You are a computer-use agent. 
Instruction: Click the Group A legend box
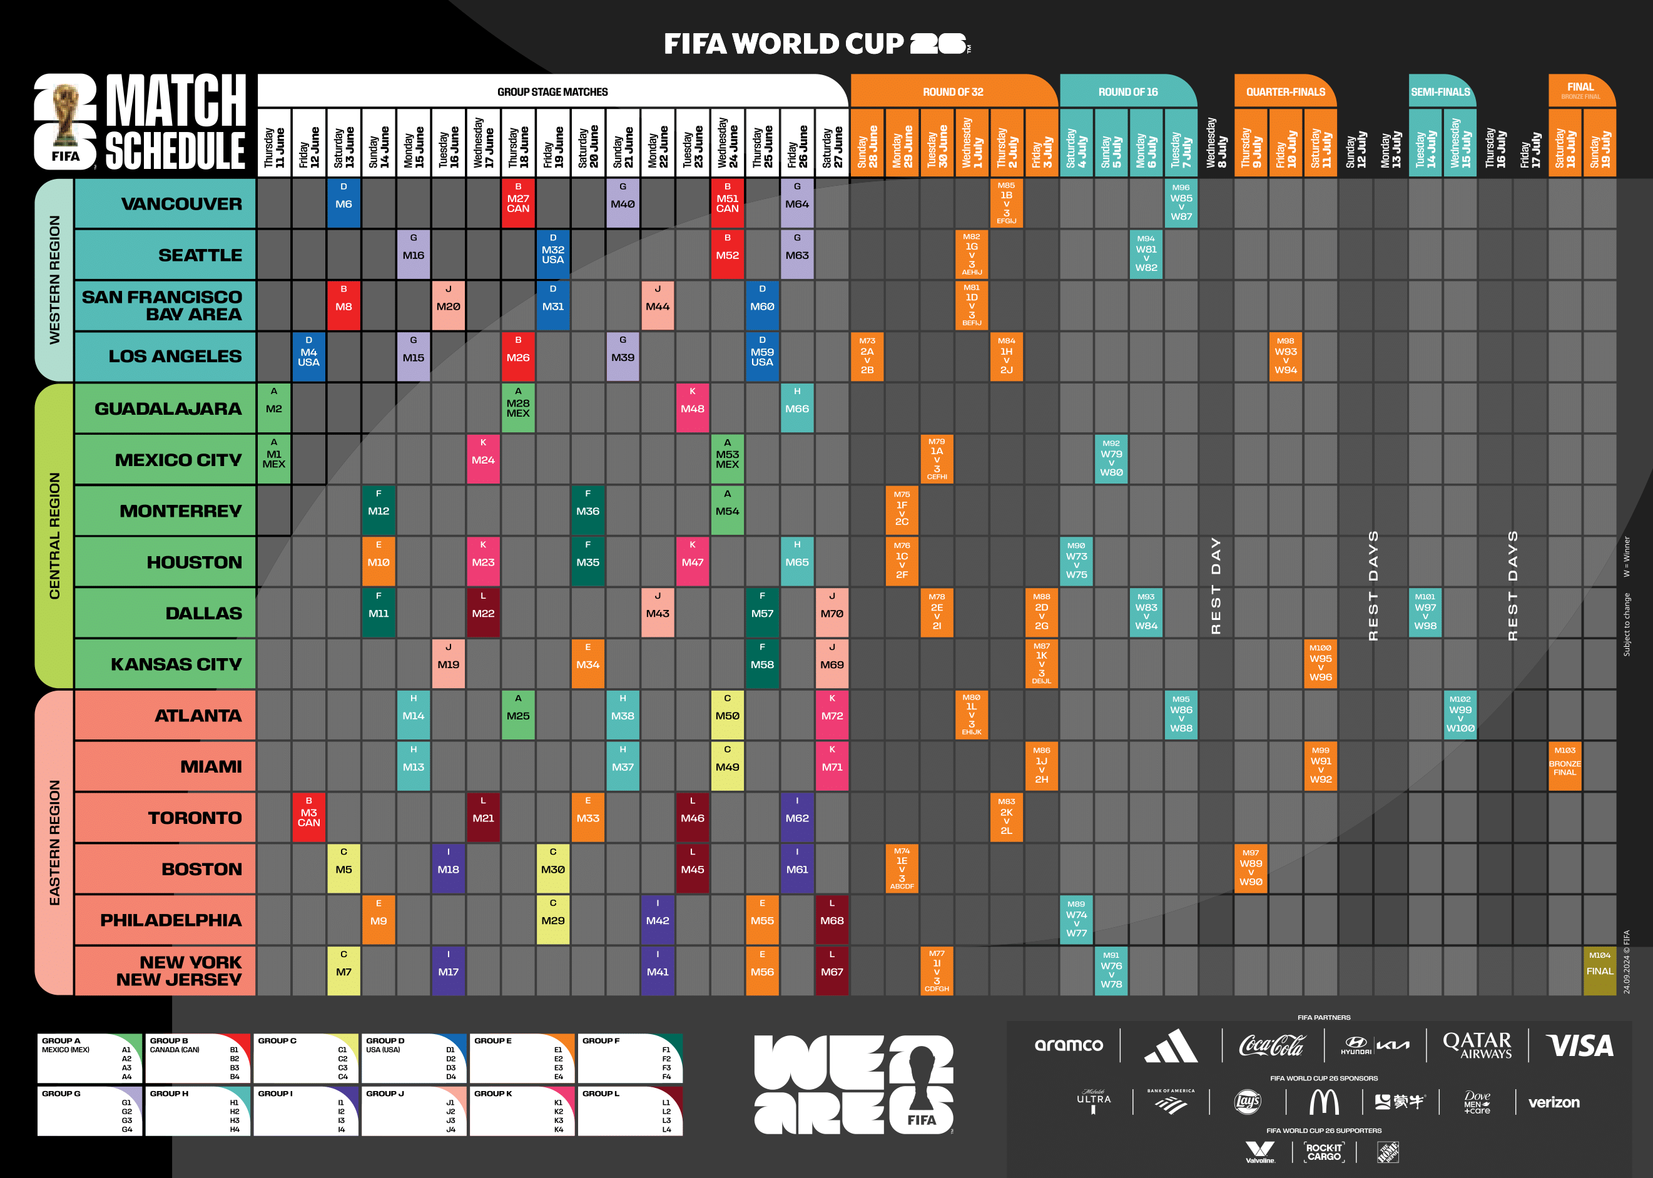tap(89, 1058)
